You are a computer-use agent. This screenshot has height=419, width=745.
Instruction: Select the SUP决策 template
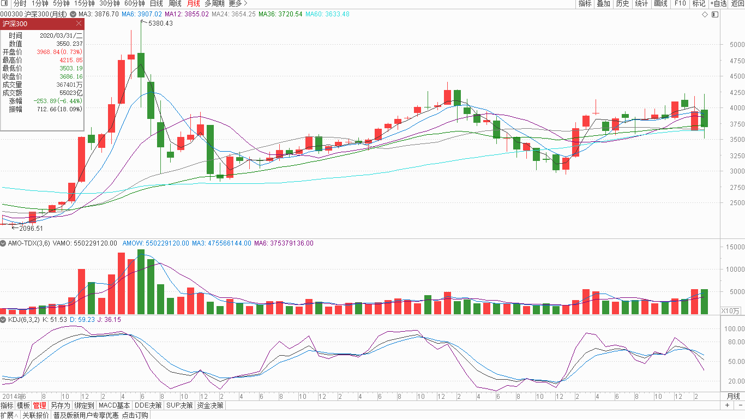point(179,405)
